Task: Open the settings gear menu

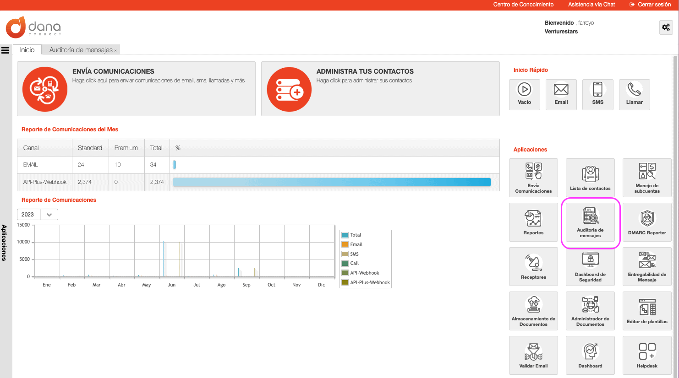Action: [666, 27]
